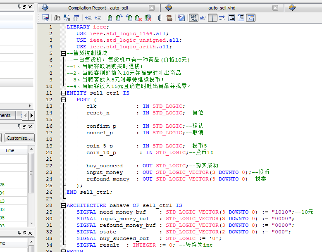
Task: Click the insert template scroll icon
Action: click(169, 18)
